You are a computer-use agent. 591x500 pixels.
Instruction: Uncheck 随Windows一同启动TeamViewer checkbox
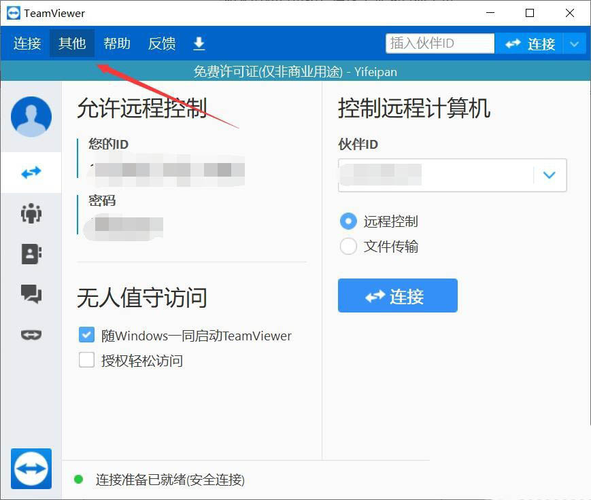click(x=86, y=335)
